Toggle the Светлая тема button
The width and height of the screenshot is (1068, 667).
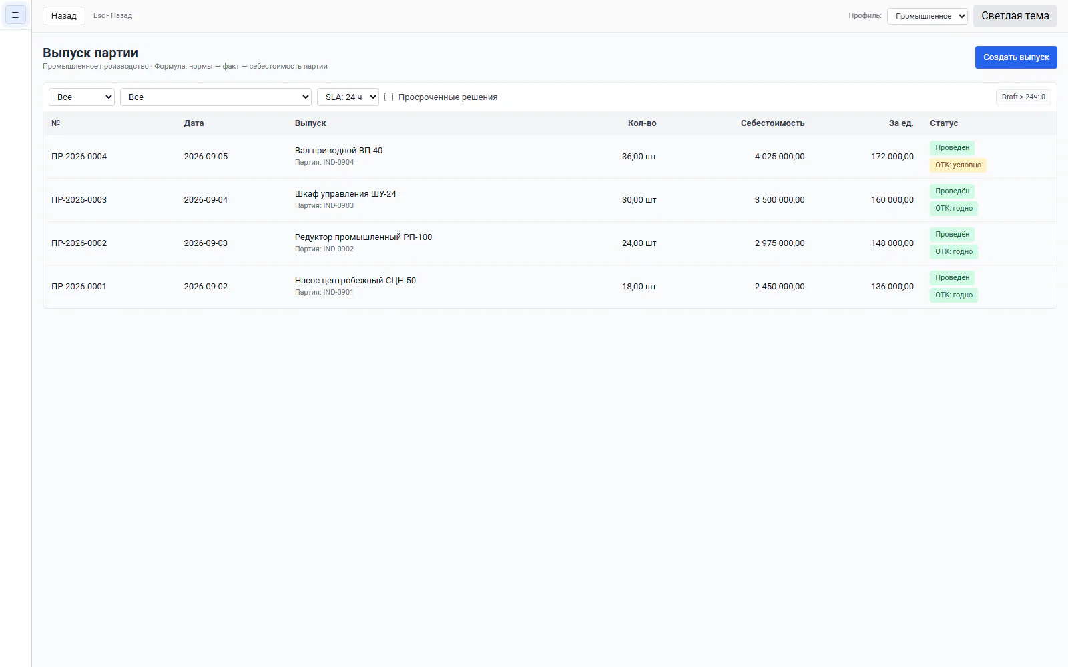(x=1015, y=16)
